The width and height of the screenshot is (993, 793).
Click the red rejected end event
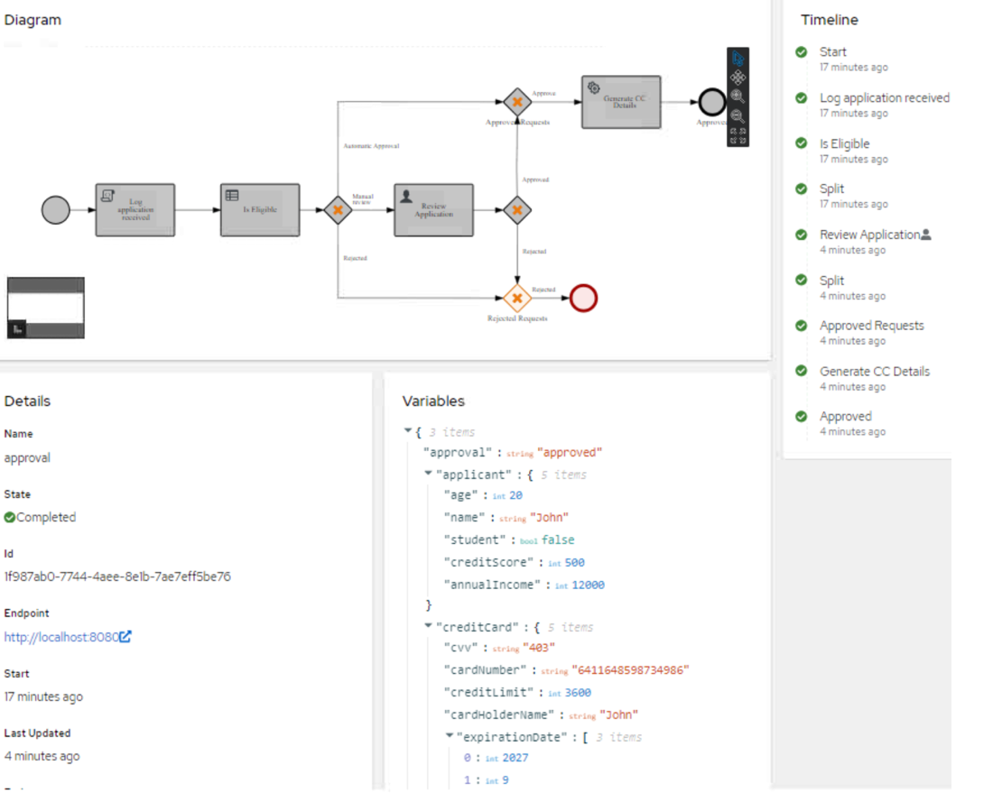tap(583, 298)
